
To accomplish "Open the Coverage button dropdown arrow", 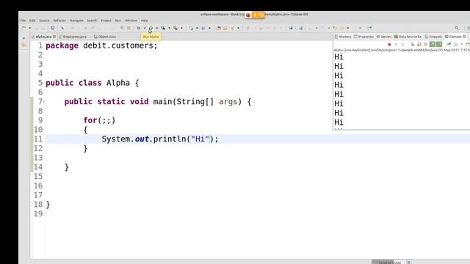I will point(169,28).
